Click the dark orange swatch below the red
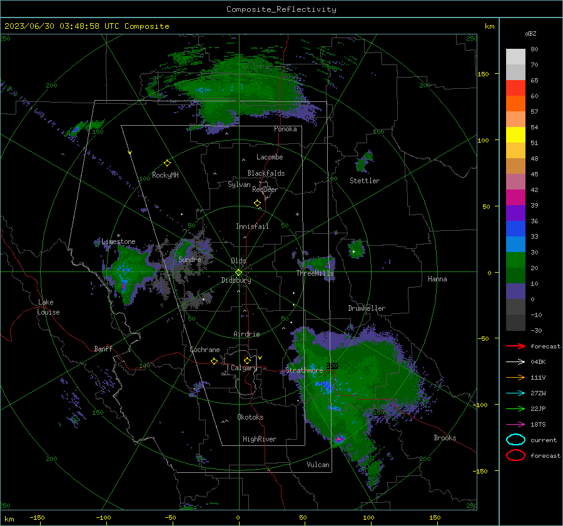This screenshot has height=526, width=563. [x=515, y=104]
